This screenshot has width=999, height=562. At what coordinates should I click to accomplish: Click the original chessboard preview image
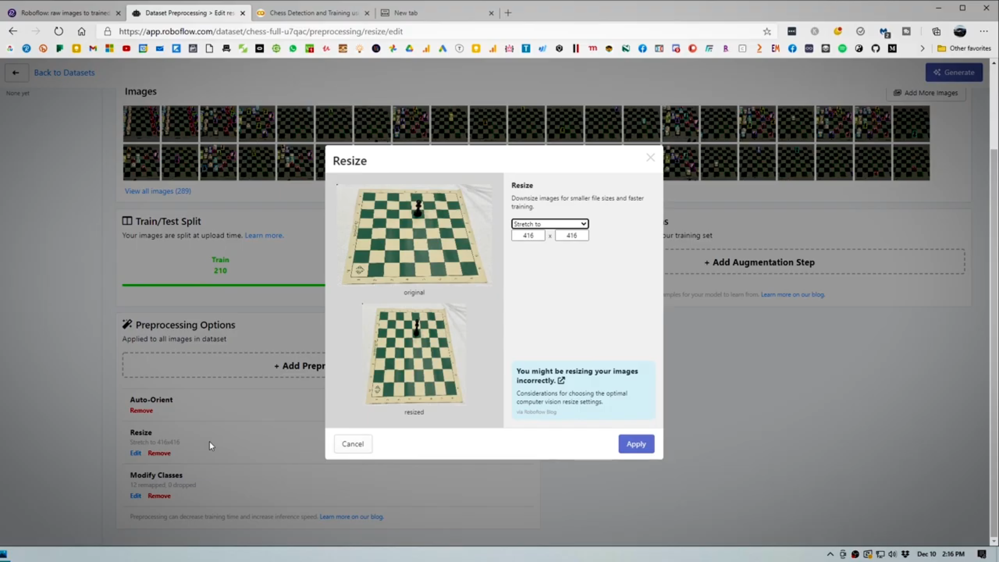tap(414, 234)
